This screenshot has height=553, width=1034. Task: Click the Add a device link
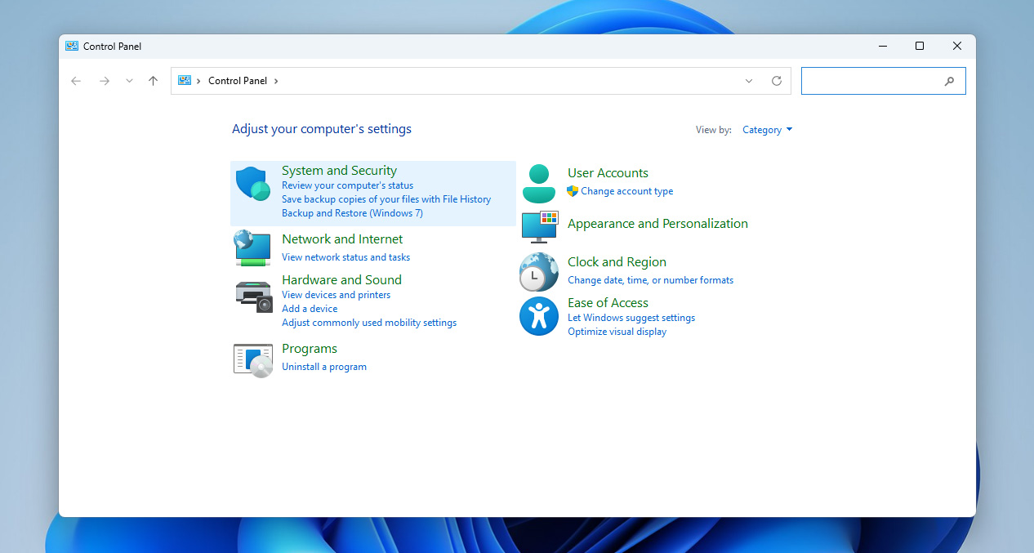point(310,309)
